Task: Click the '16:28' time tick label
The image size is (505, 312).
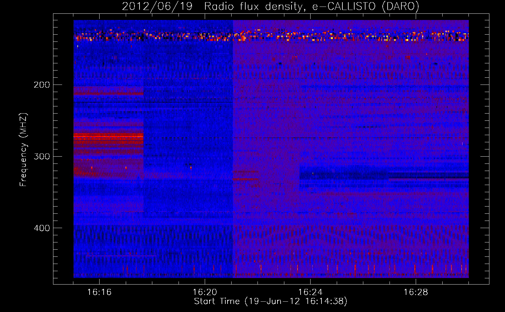Action: (x=416, y=292)
